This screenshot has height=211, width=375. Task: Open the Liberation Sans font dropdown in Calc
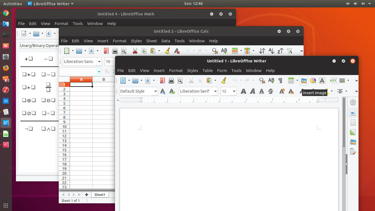coord(99,62)
